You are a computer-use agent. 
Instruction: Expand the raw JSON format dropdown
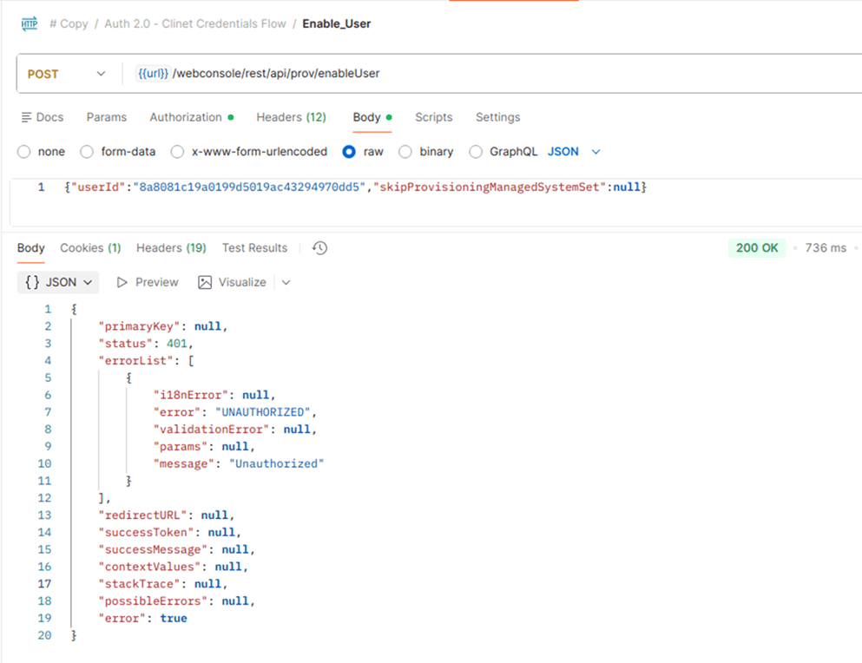tap(596, 152)
